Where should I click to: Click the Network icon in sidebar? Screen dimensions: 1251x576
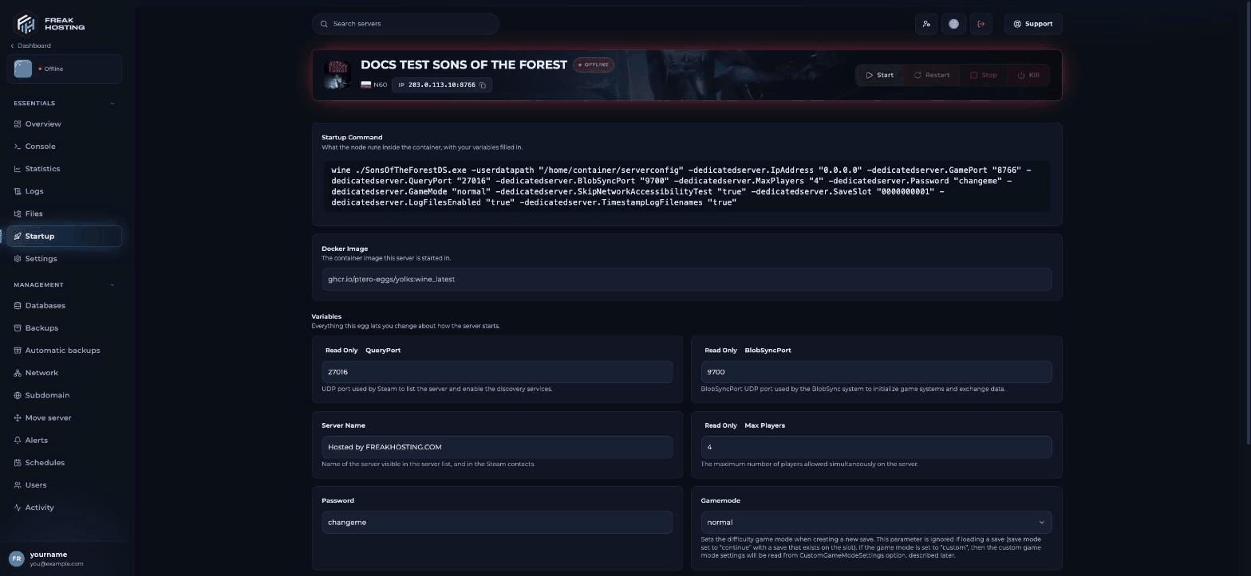tap(18, 373)
